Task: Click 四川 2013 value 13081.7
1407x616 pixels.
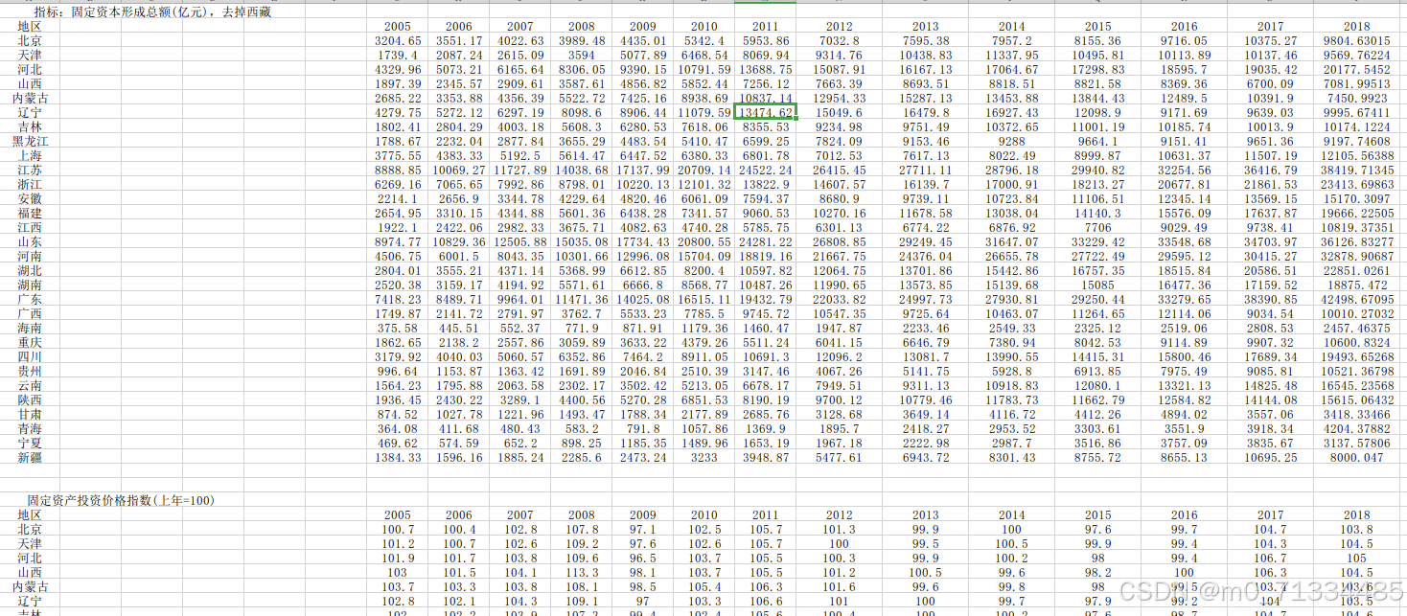Action: click(x=926, y=356)
